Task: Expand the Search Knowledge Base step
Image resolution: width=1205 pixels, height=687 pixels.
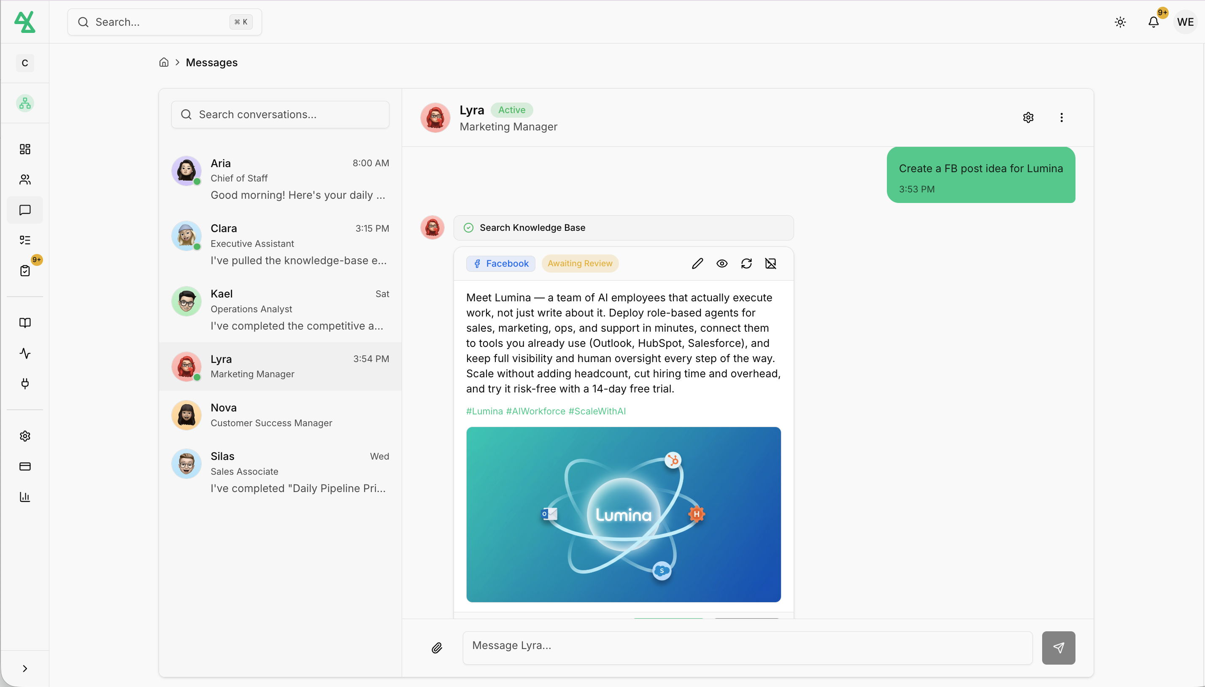Action: pyautogui.click(x=624, y=228)
